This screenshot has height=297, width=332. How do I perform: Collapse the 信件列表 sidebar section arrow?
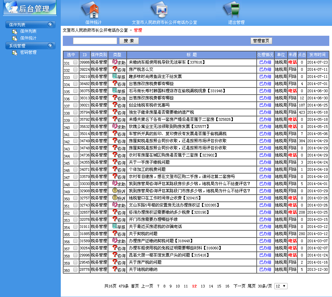pos(50,24)
